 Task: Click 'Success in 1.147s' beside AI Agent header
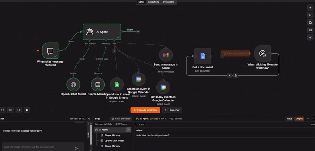[158, 119]
